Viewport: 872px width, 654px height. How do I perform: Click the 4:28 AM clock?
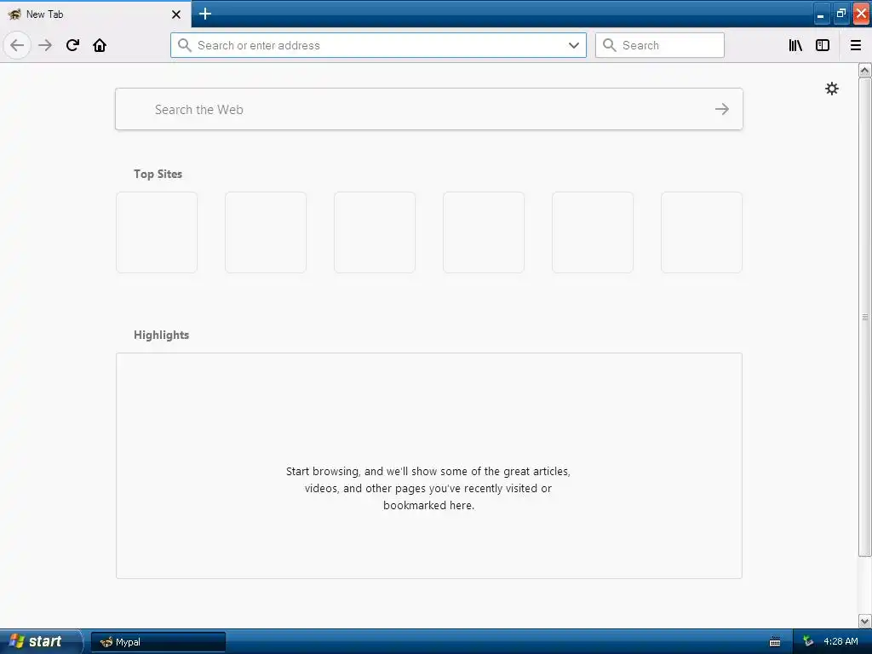[x=840, y=641]
